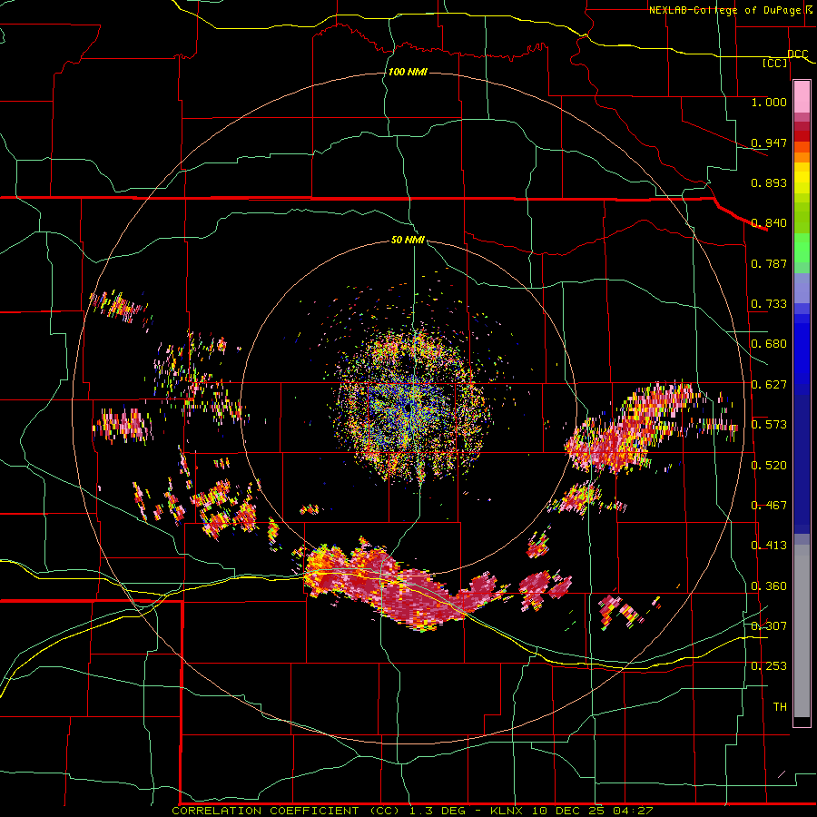Click the TH threshold label
Image resolution: width=817 pixels, height=817 pixels.
(x=780, y=707)
